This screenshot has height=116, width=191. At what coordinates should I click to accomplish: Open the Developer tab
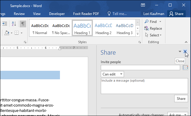coord(57,14)
